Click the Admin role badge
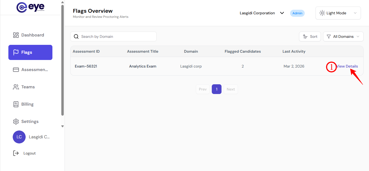 click(x=297, y=13)
